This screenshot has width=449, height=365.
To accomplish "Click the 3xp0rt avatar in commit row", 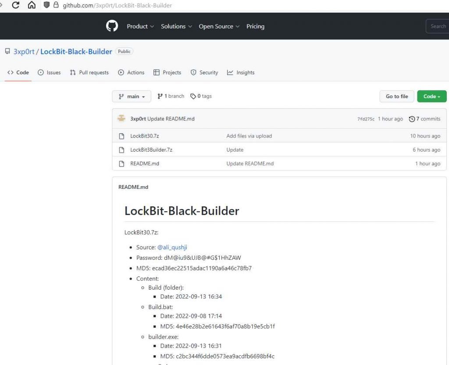I will click(122, 119).
